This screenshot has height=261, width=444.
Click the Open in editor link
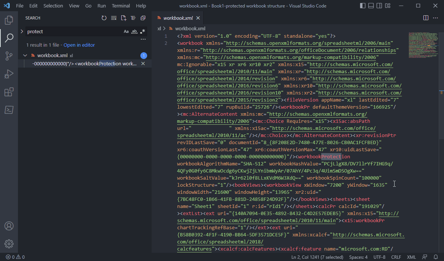(x=79, y=45)
